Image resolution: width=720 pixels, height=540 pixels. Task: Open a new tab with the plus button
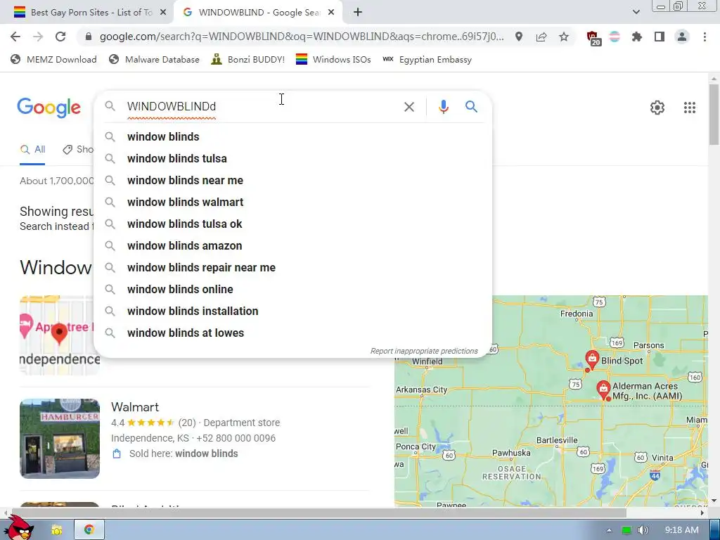[x=358, y=13]
